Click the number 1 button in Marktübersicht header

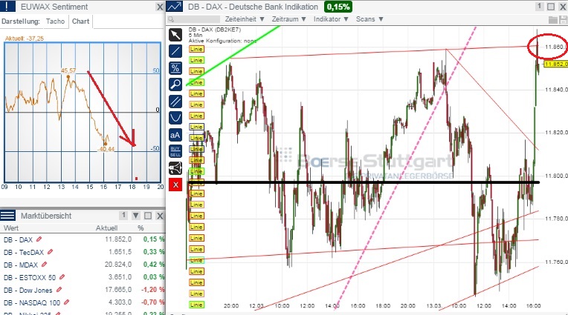[123, 216]
